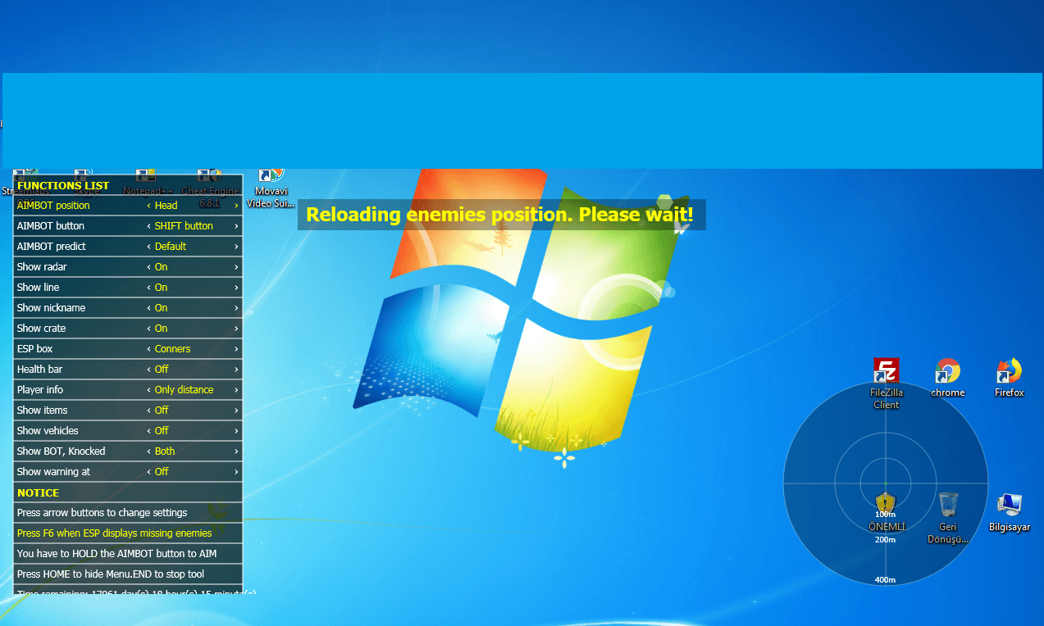Click left arrow of Show BOT, Knocked row
Viewport: 1044px width, 626px height.
click(148, 451)
